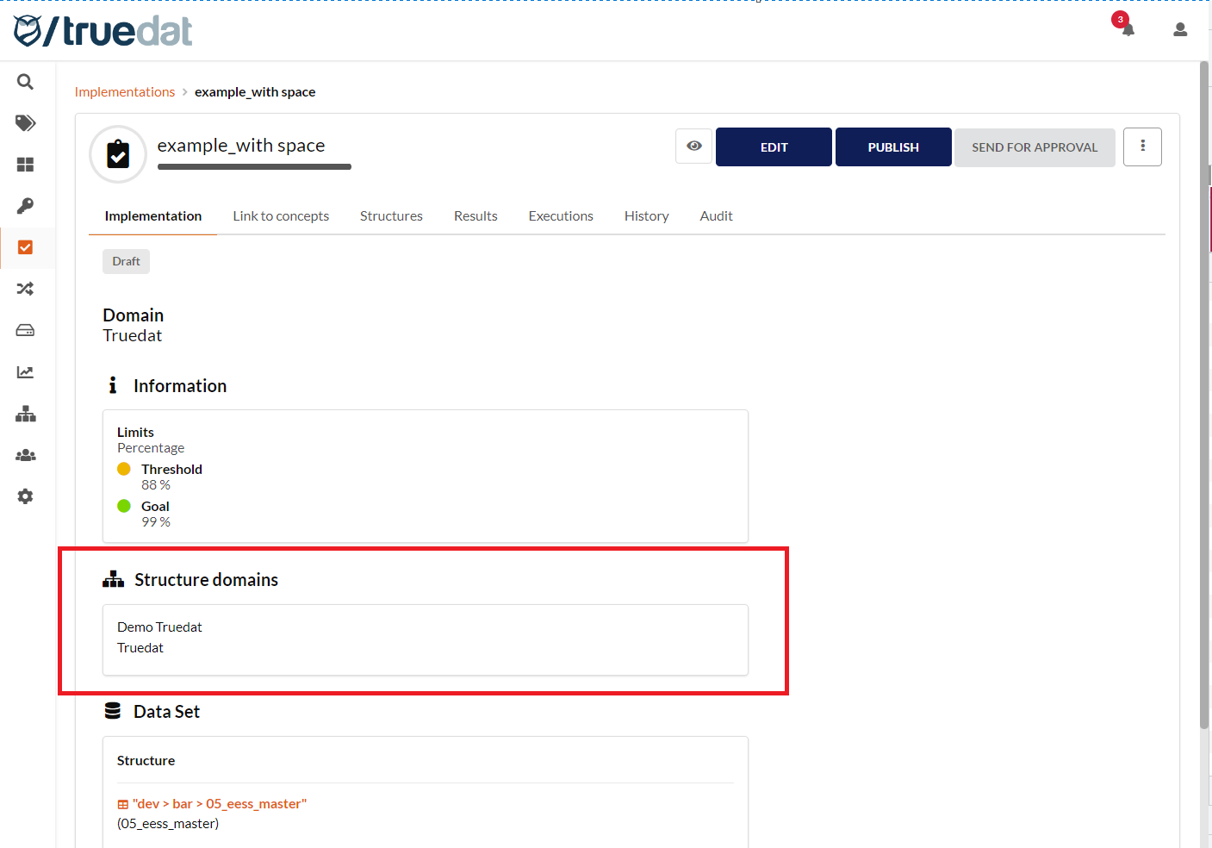
Task: Toggle the eye visibility button
Action: pyautogui.click(x=693, y=147)
